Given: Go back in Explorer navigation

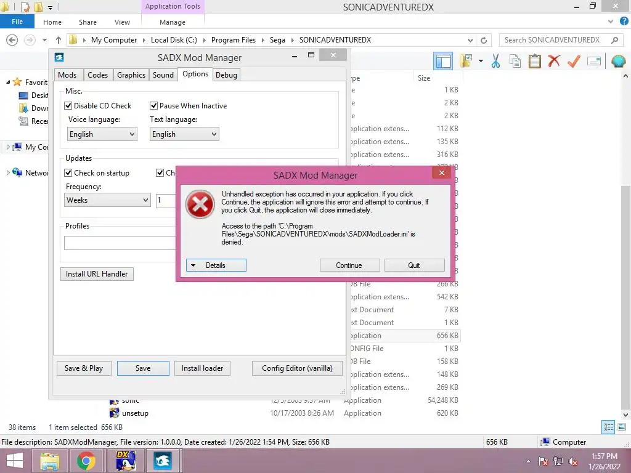Looking at the screenshot, I should (x=12, y=40).
